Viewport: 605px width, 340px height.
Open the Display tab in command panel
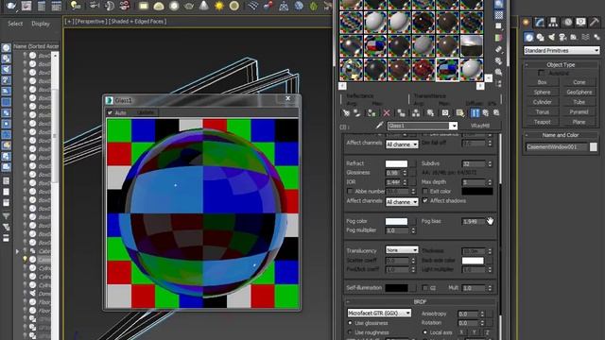(x=580, y=23)
